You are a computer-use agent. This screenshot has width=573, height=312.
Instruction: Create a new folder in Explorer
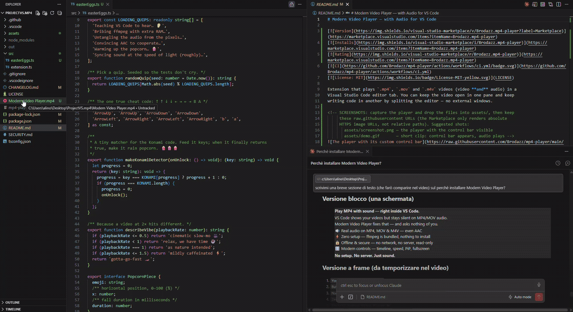pos(45,13)
